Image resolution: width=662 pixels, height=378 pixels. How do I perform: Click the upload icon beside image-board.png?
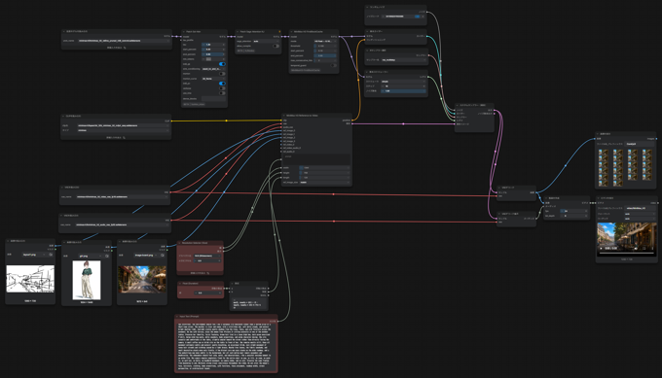click(x=163, y=256)
